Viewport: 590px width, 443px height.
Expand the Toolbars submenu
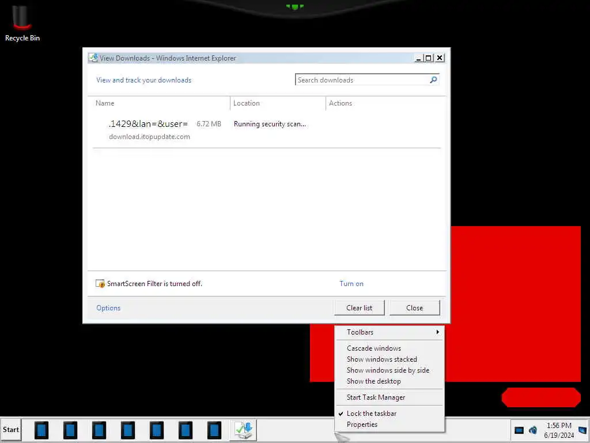click(389, 332)
